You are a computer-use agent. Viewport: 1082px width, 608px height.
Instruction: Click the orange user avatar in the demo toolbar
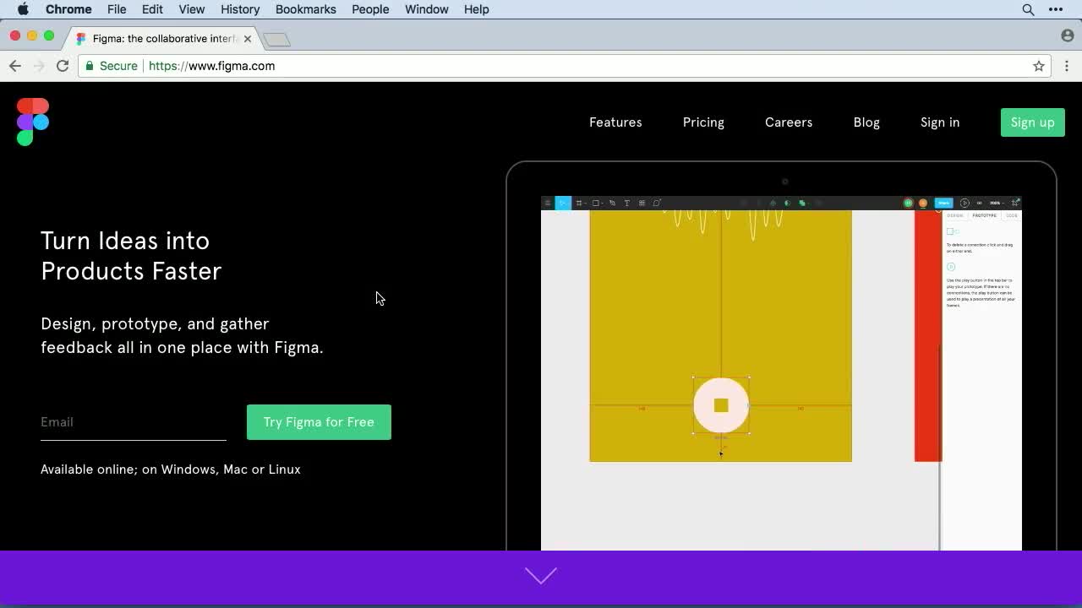[923, 203]
